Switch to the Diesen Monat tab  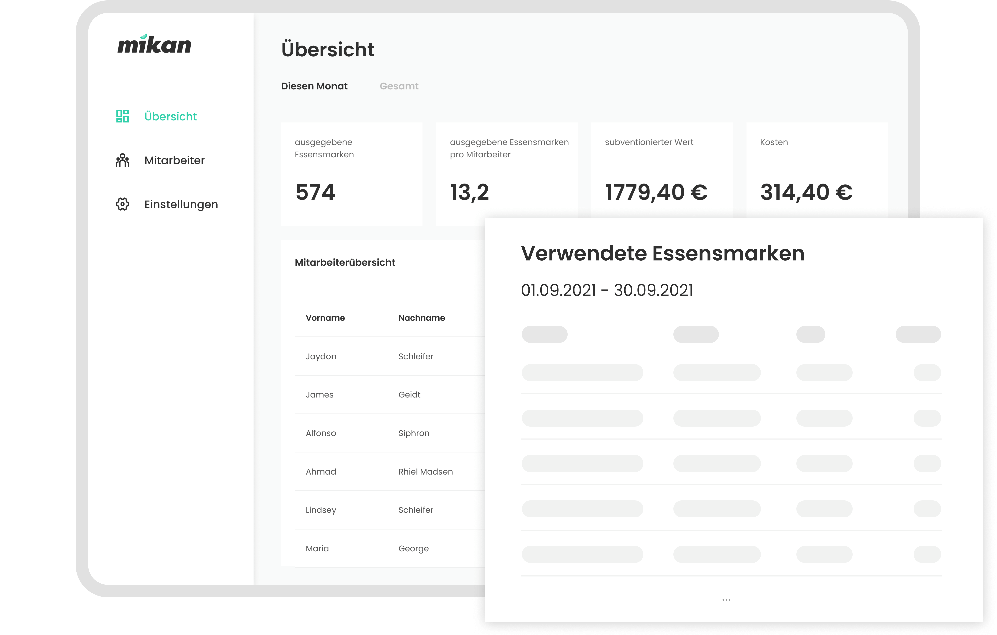click(x=314, y=86)
